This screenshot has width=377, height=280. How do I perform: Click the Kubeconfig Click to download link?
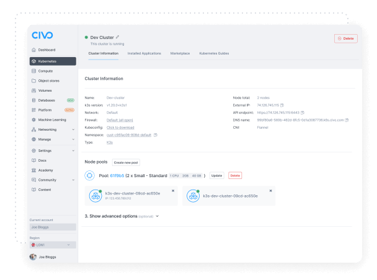coord(120,127)
